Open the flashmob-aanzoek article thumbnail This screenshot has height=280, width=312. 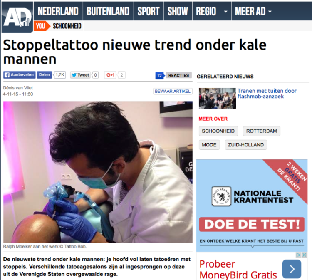pos(217,98)
